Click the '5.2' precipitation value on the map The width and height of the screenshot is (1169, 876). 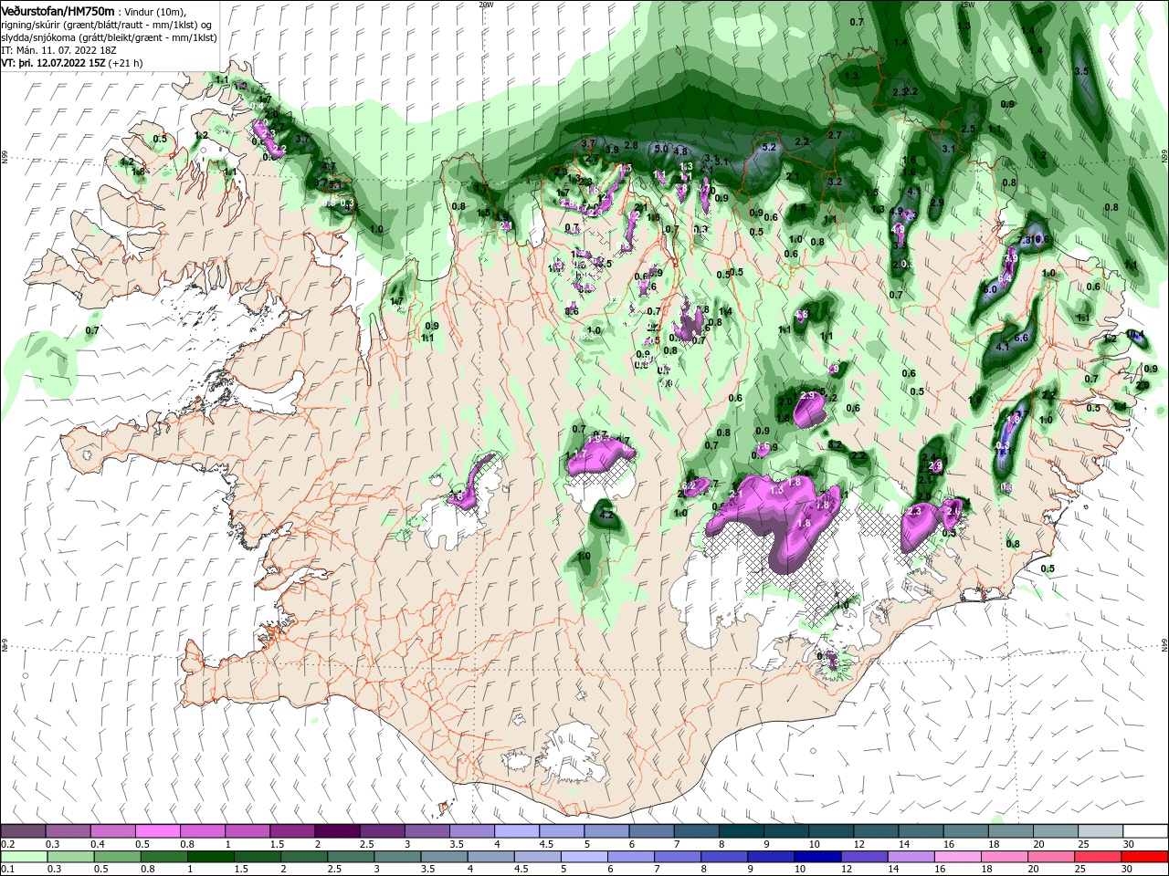pos(768,147)
